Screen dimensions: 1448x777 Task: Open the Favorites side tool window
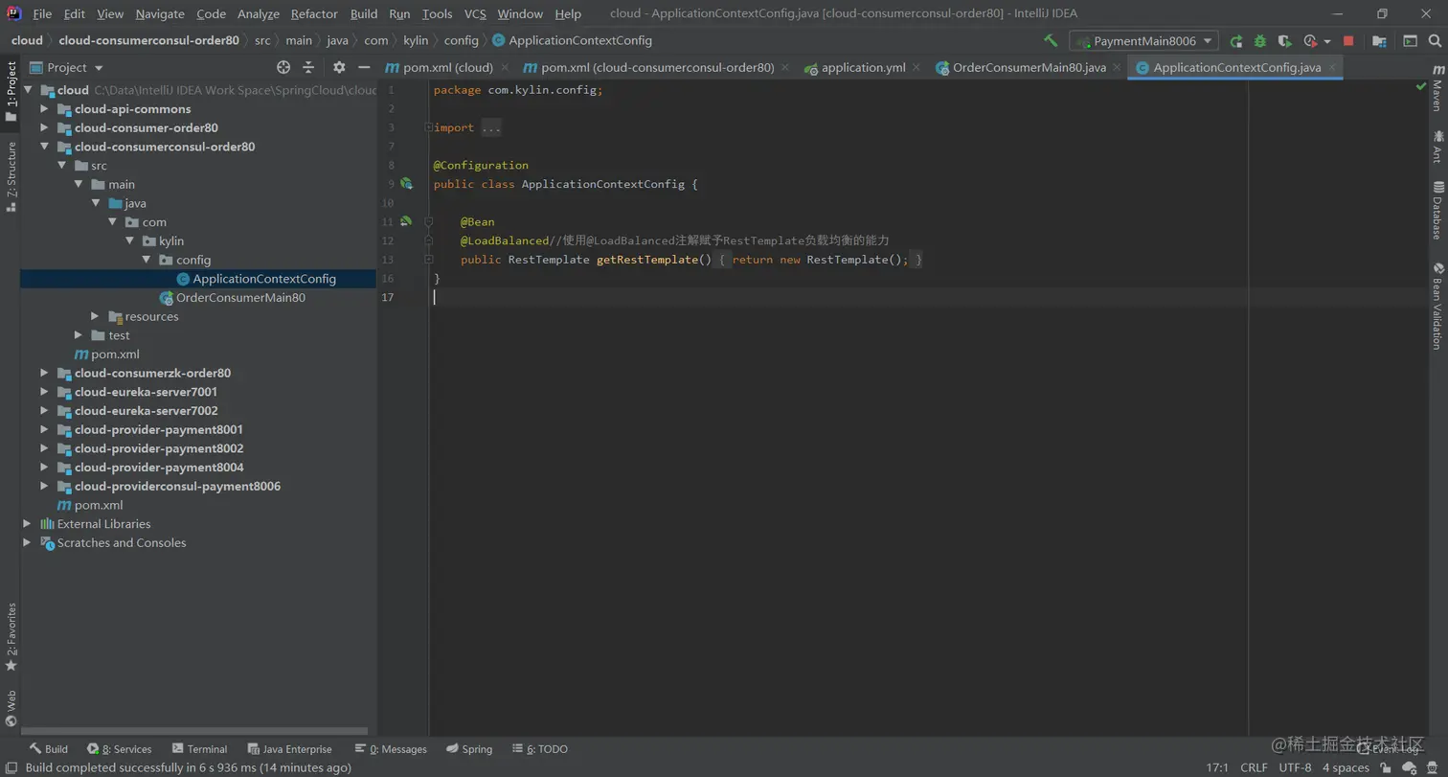[11, 636]
